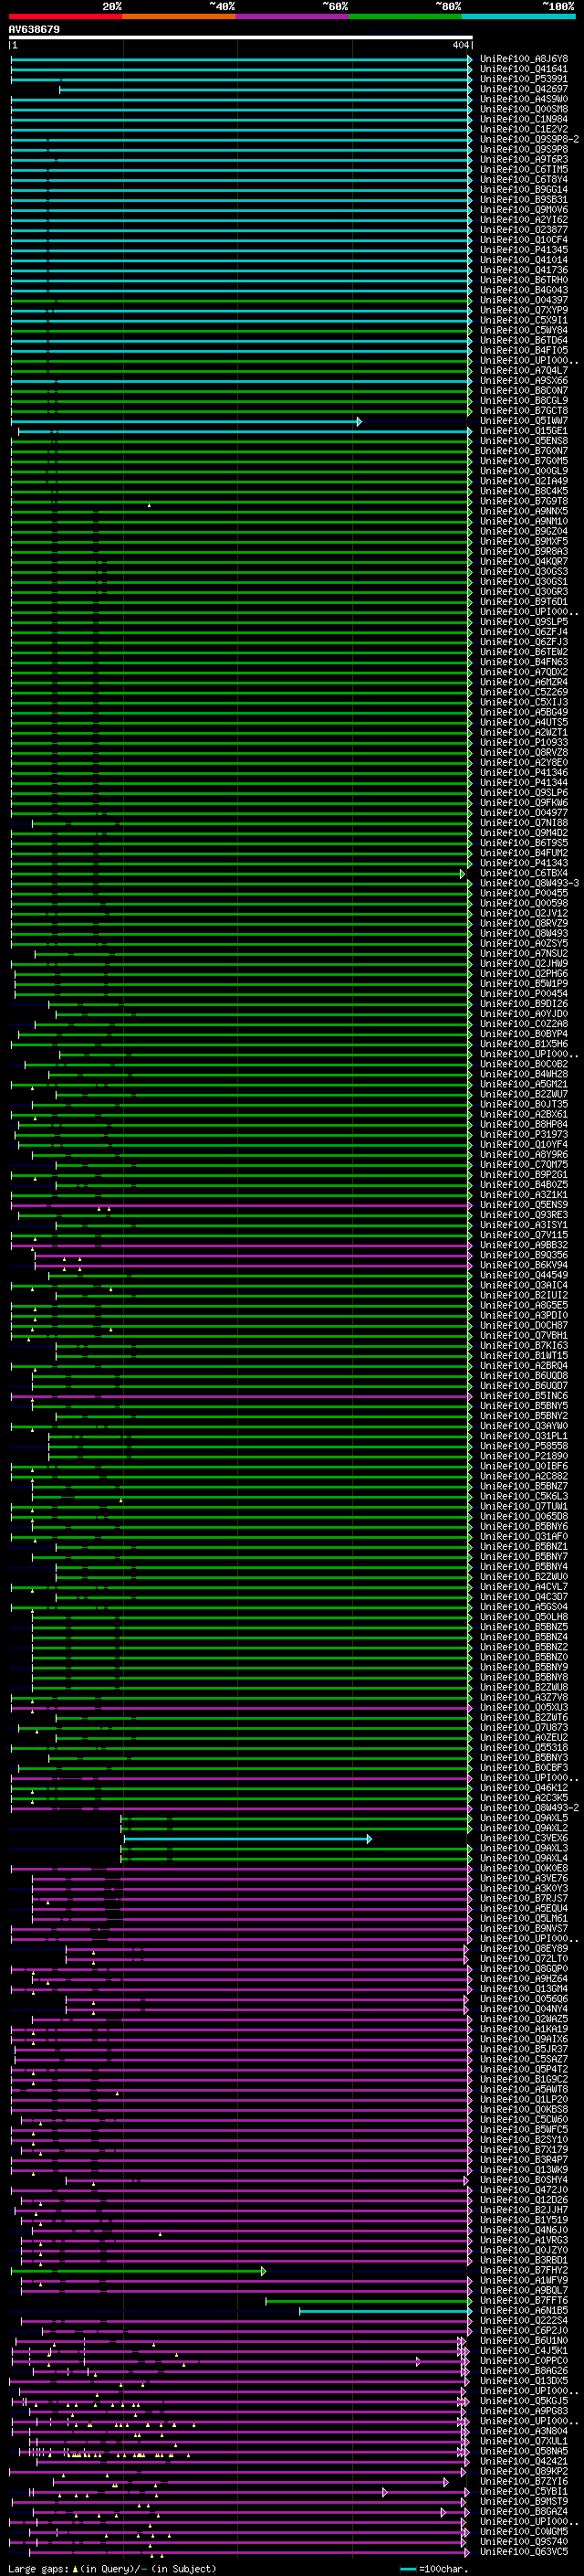
Task: Select hit label UniRef100_Q8W493-2
Action: click(529, 1808)
